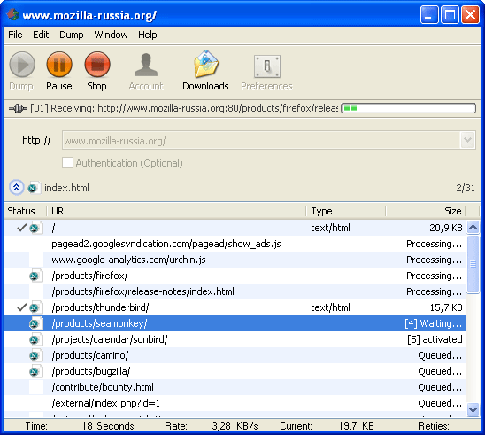Open Preferences switch icon

267,66
